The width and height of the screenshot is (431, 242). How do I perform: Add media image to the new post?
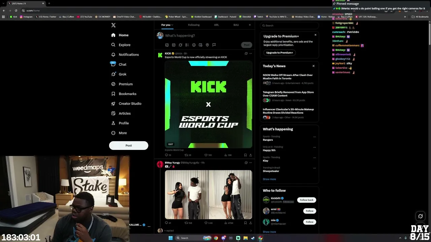tap(167, 45)
